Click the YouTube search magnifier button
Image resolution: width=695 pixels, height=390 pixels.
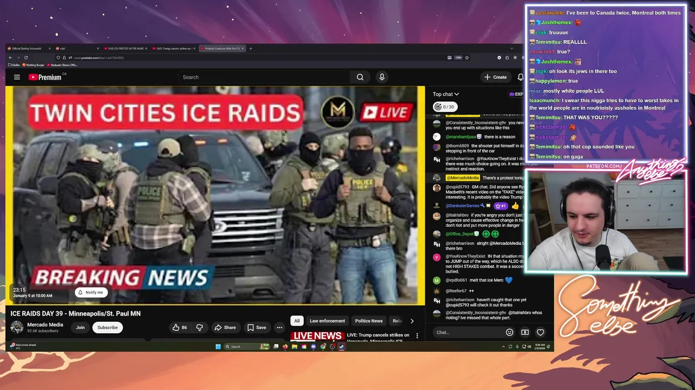coord(360,77)
